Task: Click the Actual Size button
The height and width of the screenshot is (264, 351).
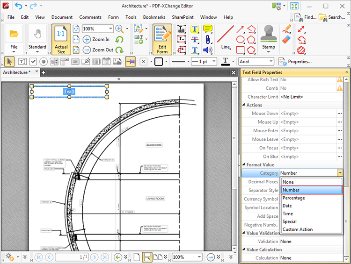Action: [x=61, y=40]
